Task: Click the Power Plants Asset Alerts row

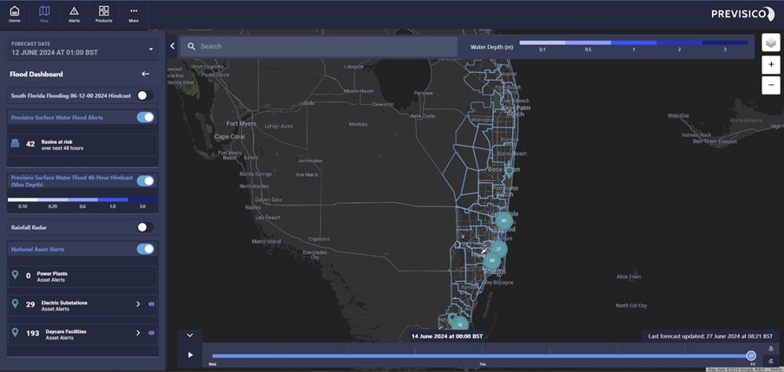Action: coord(82,277)
